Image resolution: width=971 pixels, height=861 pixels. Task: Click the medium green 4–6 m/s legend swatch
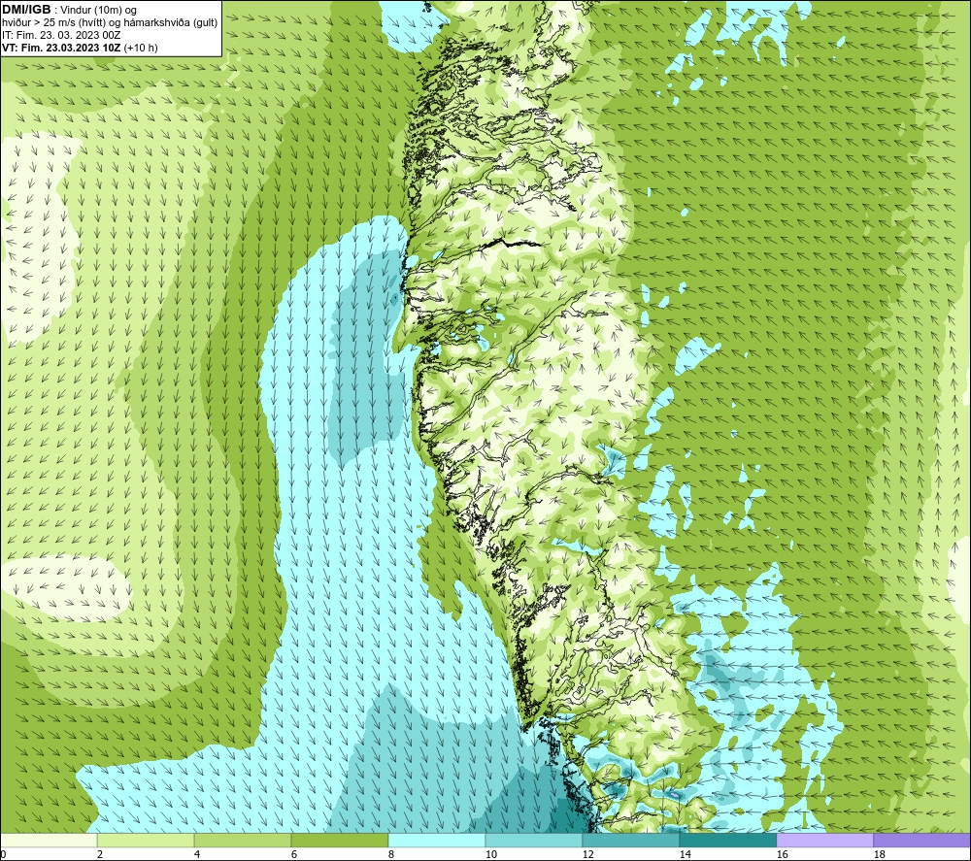pyautogui.click(x=243, y=841)
